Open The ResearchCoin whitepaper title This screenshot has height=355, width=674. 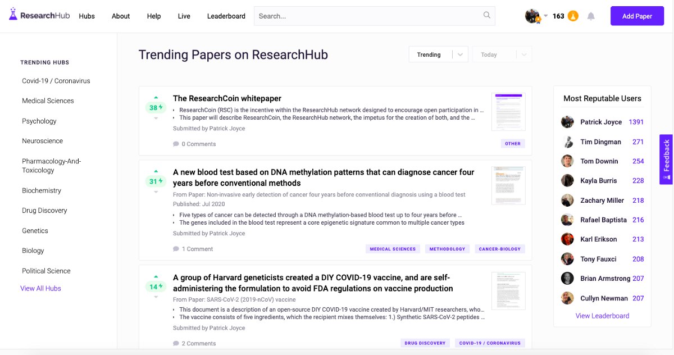[x=227, y=98]
